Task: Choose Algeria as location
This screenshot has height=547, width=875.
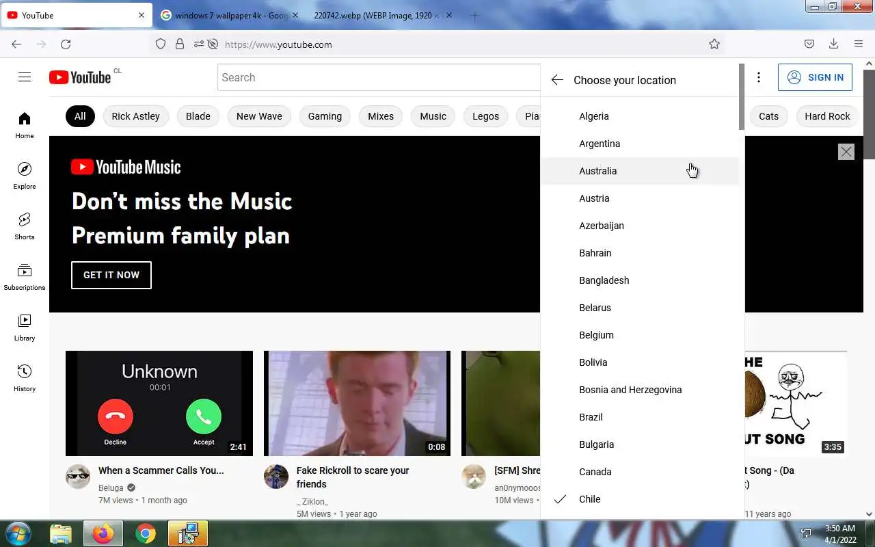Action: (x=640, y=116)
